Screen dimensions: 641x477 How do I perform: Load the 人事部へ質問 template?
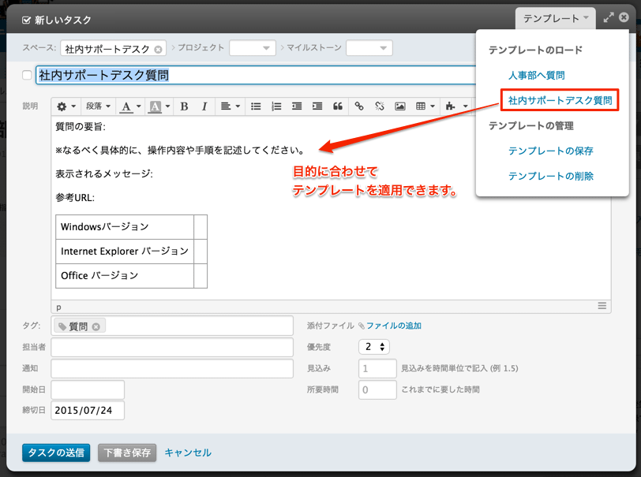tap(536, 75)
